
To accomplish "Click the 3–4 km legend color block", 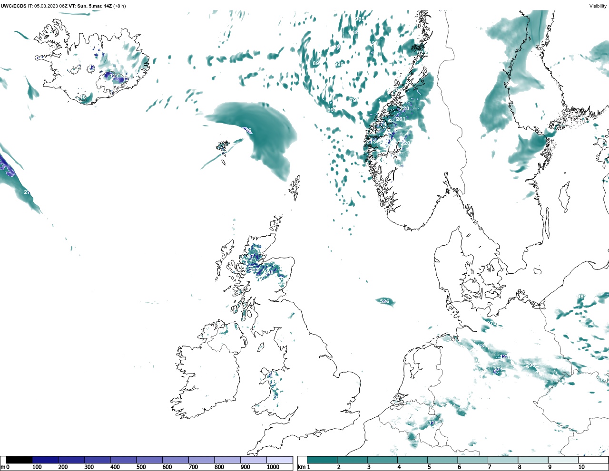I will tap(382, 460).
